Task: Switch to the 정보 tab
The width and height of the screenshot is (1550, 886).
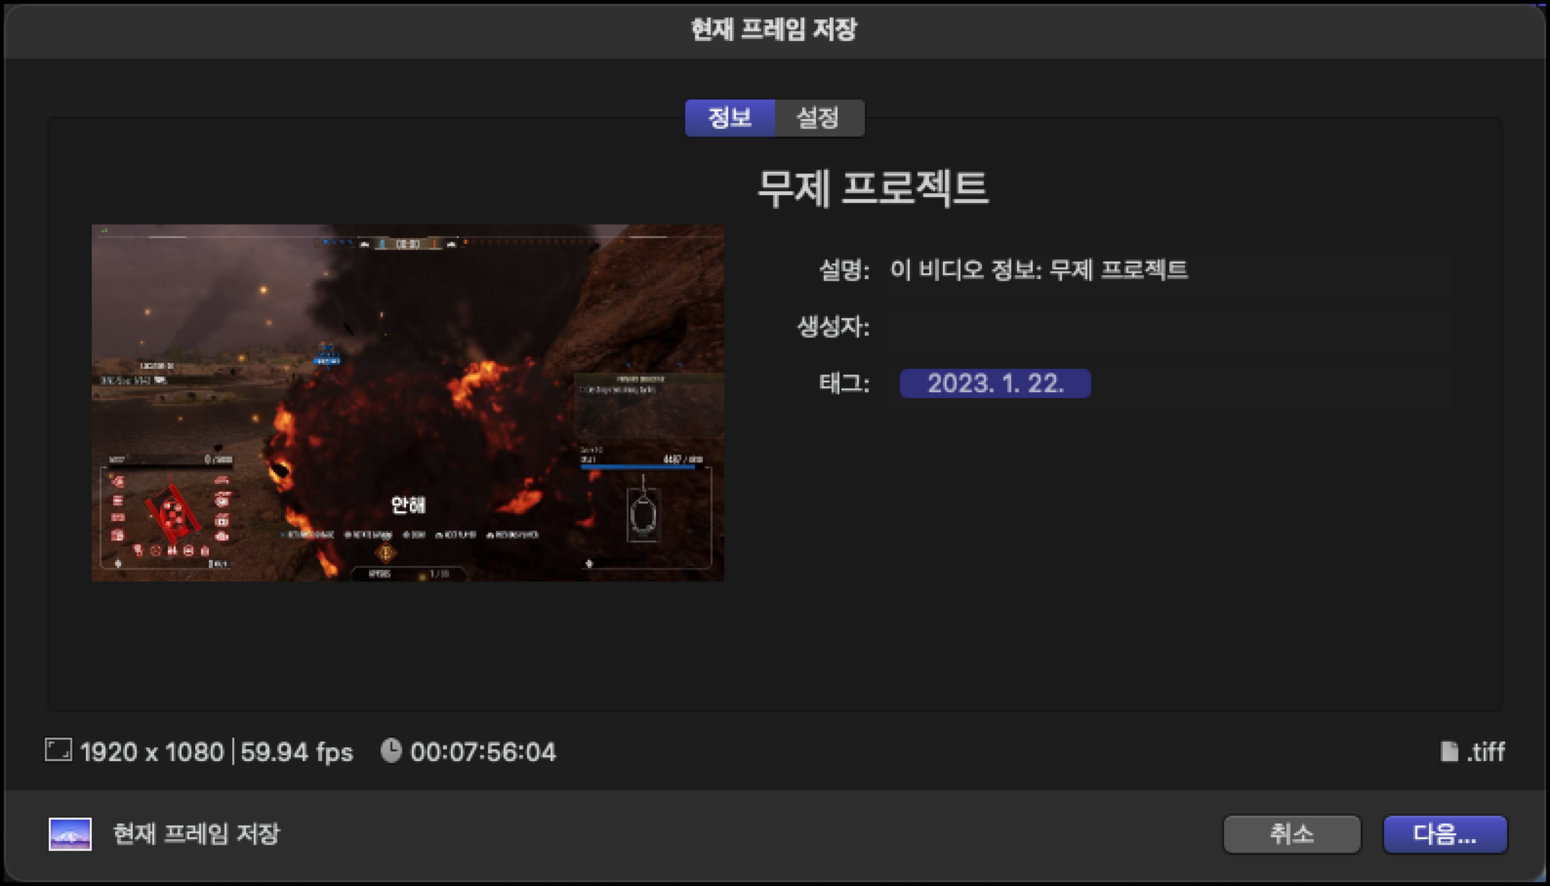Action: pyautogui.click(x=729, y=118)
